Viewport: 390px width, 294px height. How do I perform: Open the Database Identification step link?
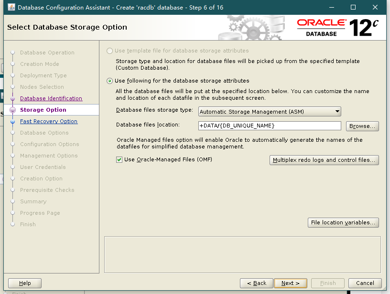51,98
